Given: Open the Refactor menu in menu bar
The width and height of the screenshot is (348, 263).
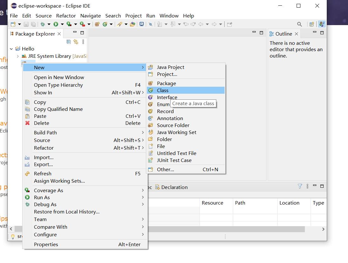Looking at the screenshot, I should click(66, 16).
